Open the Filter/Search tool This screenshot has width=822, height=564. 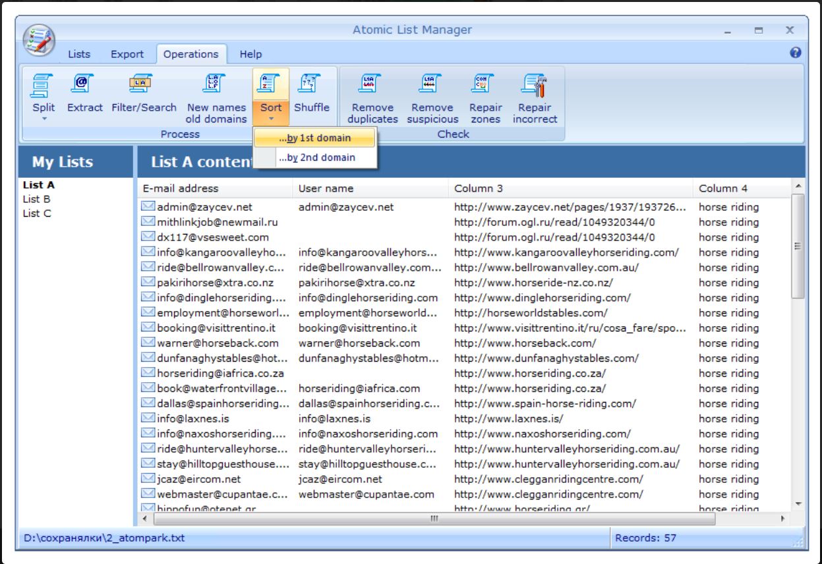coord(140,84)
